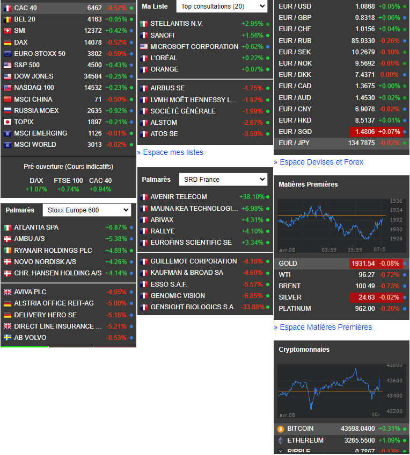Open the BRENT commodity row
Screen dimensions: 410x455
pyautogui.click(x=342, y=286)
